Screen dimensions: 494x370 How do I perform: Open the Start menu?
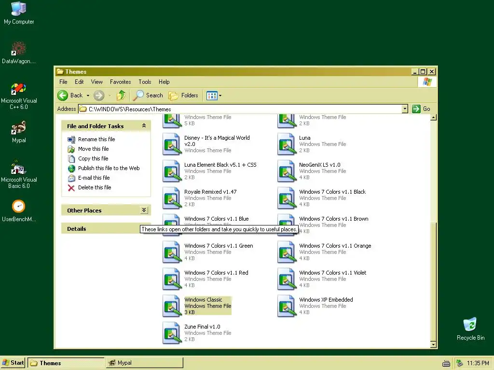tap(13, 363)
